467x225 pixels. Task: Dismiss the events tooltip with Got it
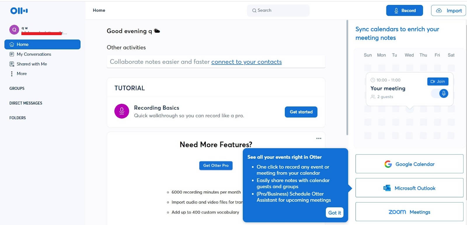click(334, 212)
